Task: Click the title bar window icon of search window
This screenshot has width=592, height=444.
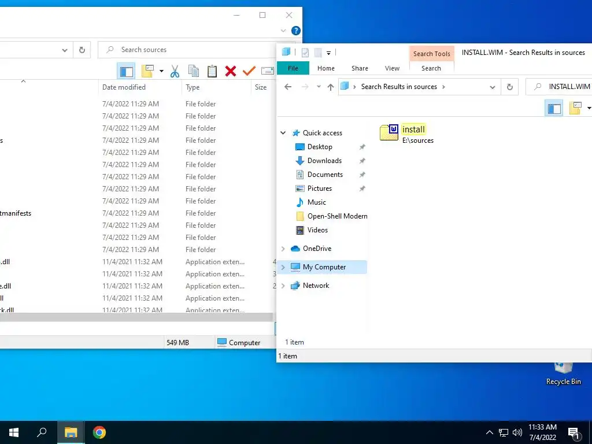Action: [286, 52]
